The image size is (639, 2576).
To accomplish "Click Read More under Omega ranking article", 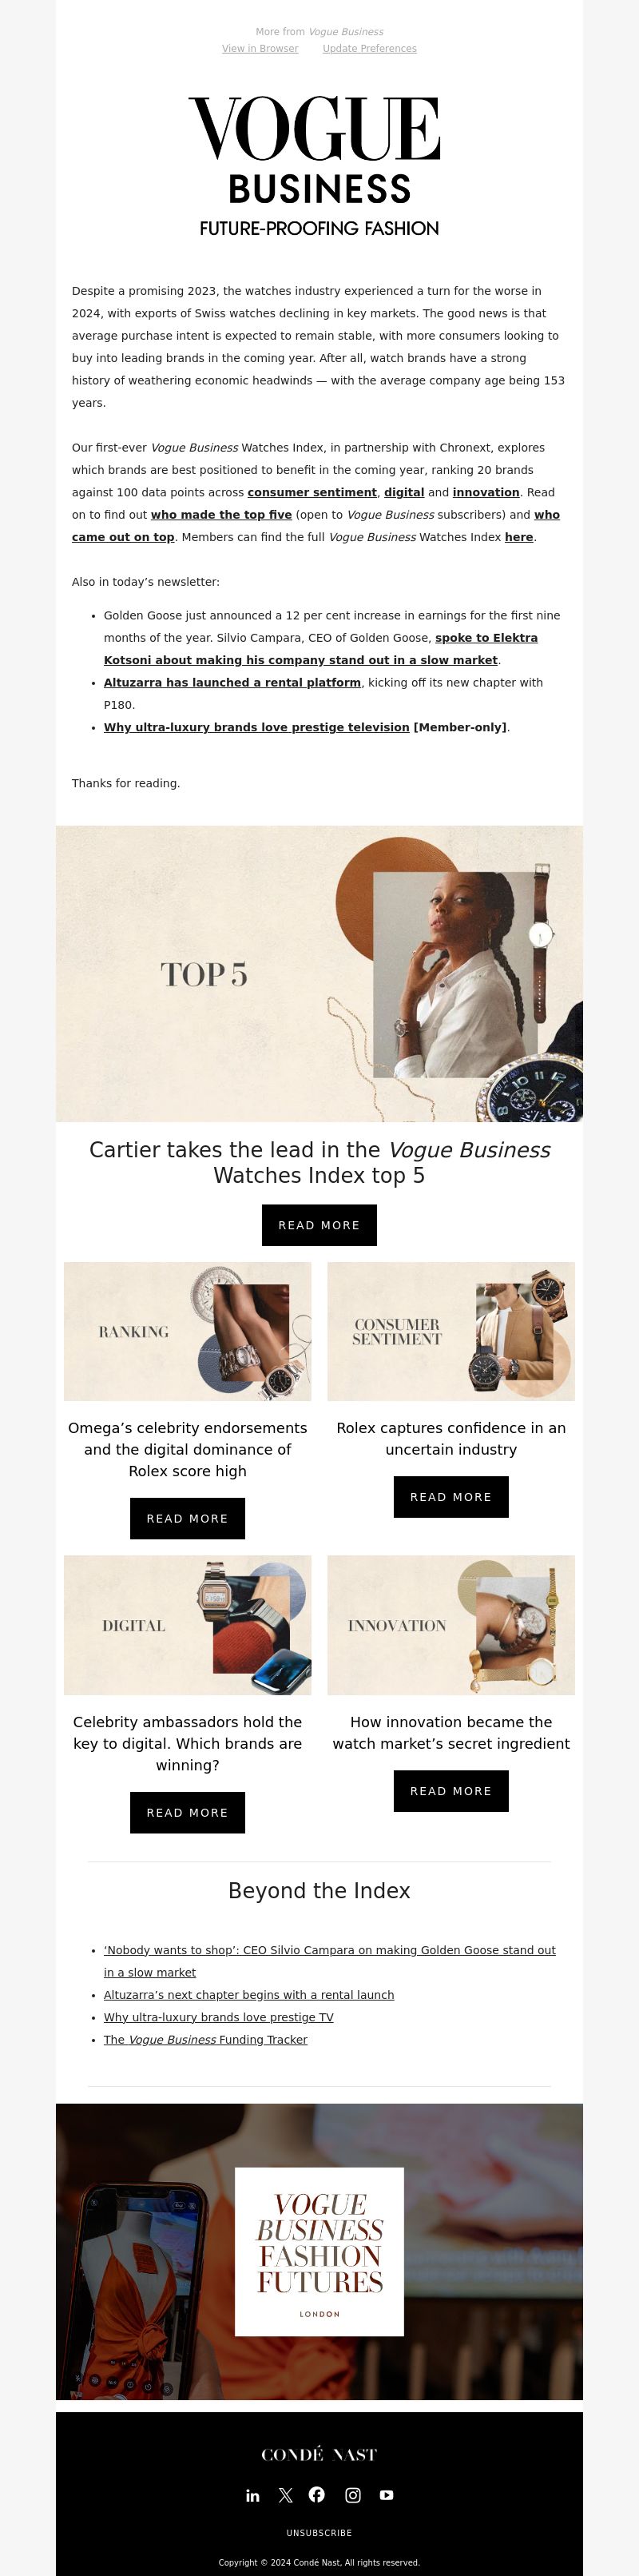I will [x=187, y=1518].
